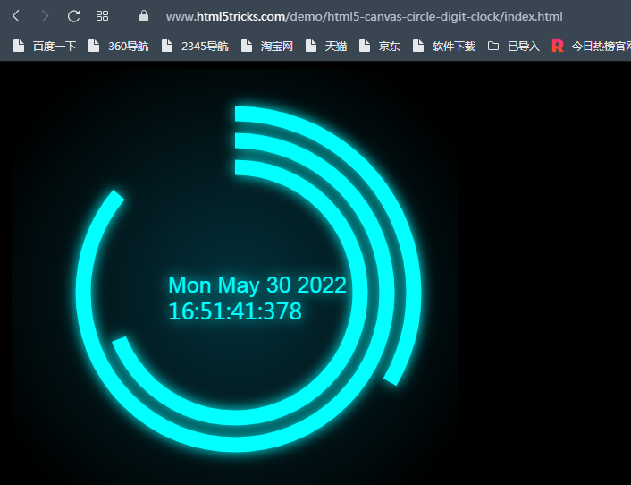View site security lock info

coord(144,16)
